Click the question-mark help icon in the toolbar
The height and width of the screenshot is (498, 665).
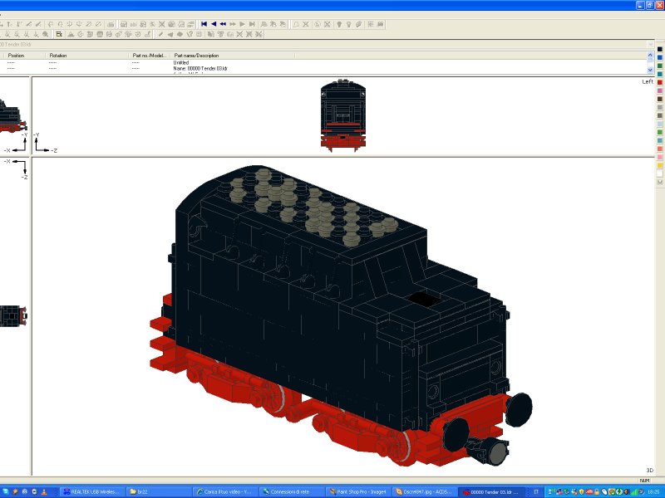[x=189, y=36]
